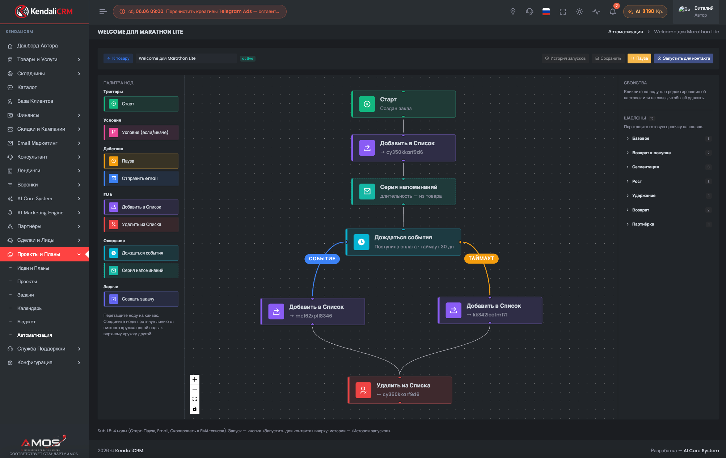Click the Сохранить button
Screen dimensions: 726x458
(608, 58)
